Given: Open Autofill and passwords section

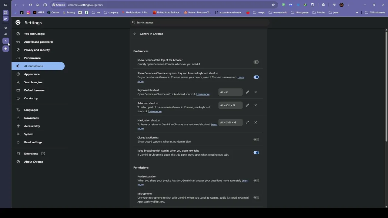Looking at the screenshot, I should pyautogui.click(x=38, y=42).
